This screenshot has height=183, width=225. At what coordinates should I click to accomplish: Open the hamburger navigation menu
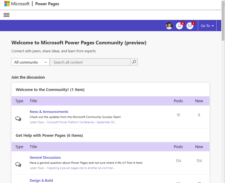7,15
